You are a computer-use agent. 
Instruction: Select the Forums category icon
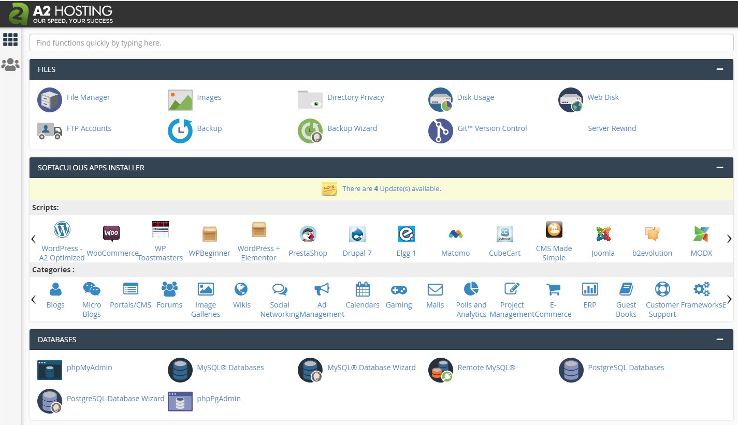(169, 289)
